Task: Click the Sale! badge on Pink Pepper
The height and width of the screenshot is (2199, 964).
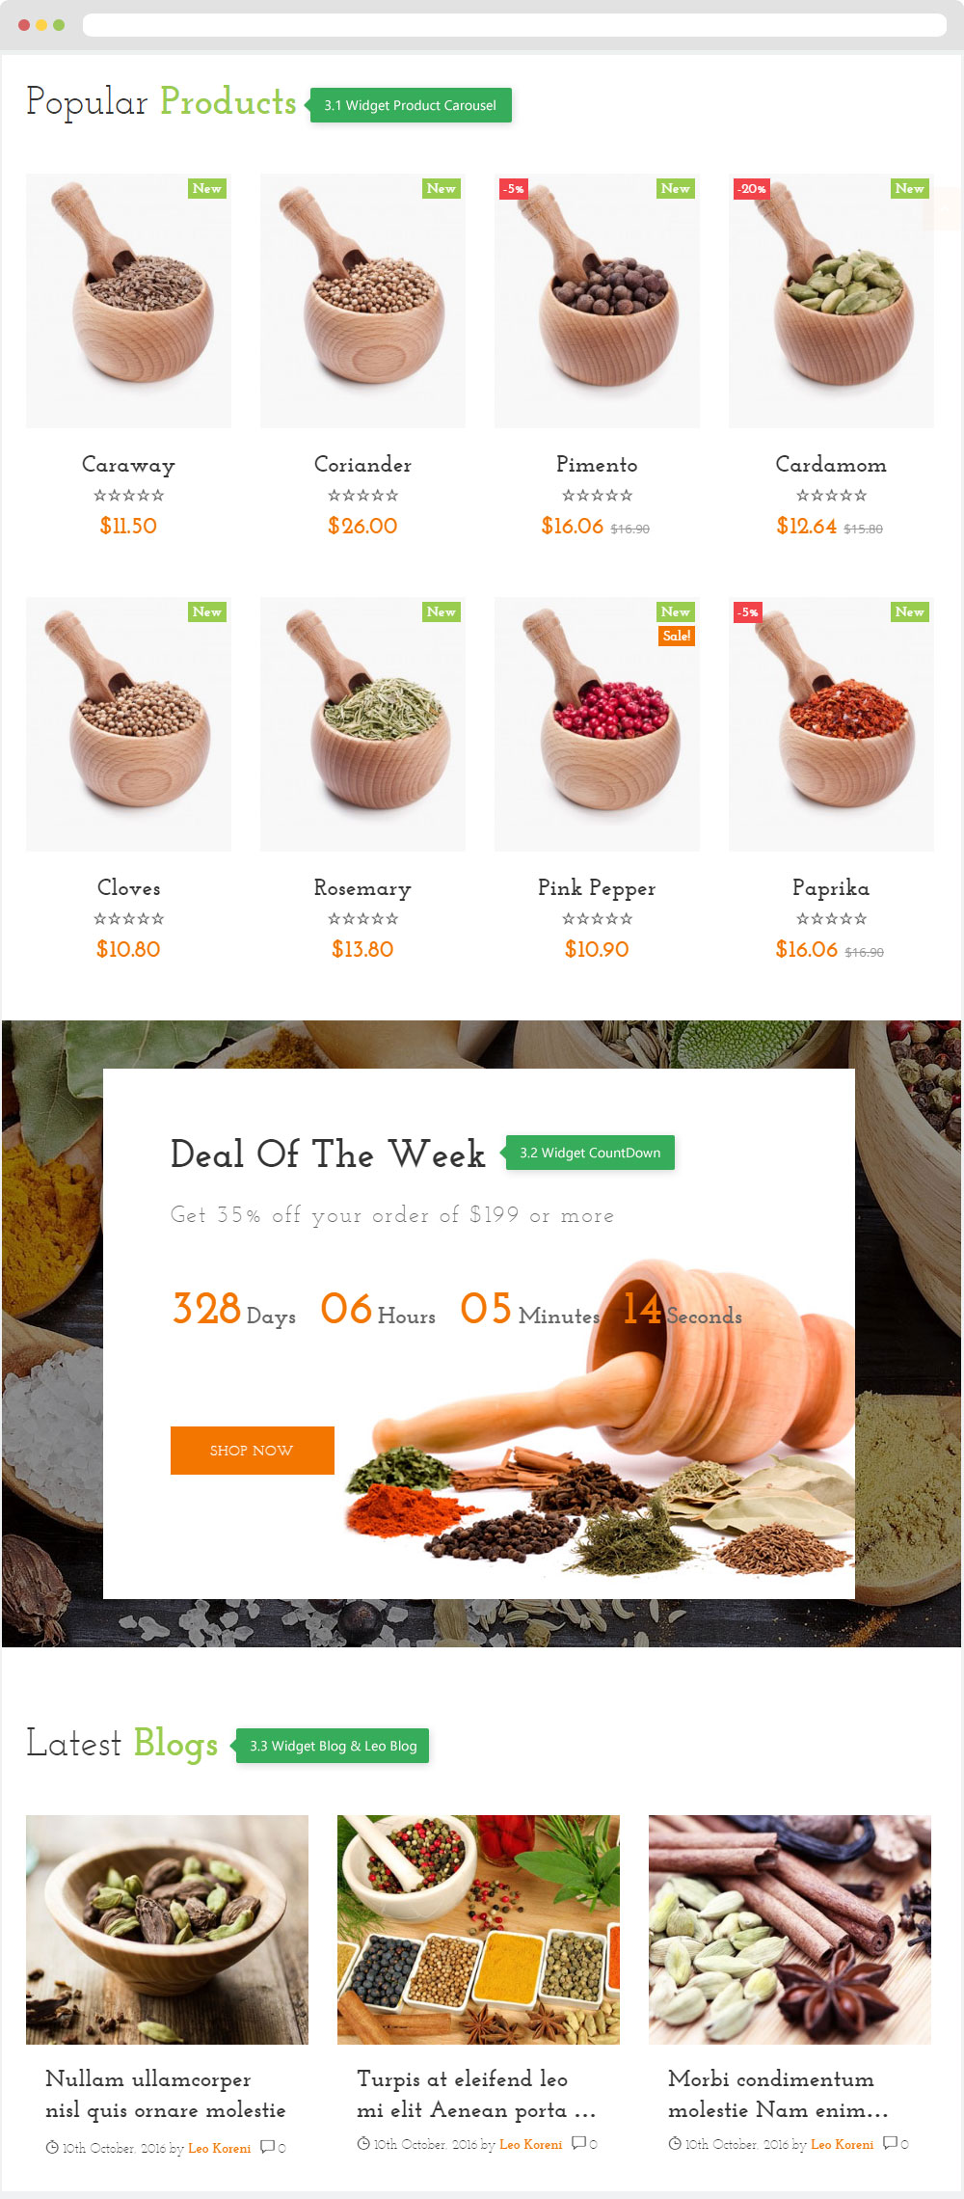Action: pos(677,636)
